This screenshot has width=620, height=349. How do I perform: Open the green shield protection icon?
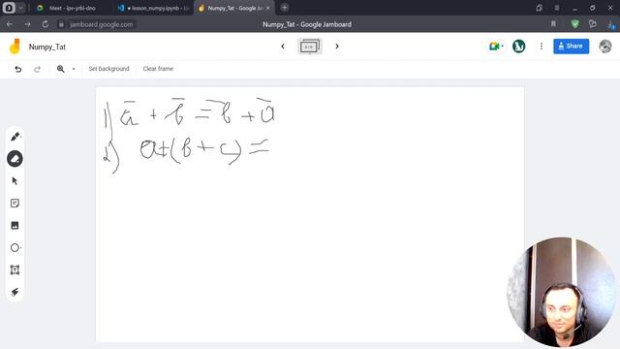[574, 24]
